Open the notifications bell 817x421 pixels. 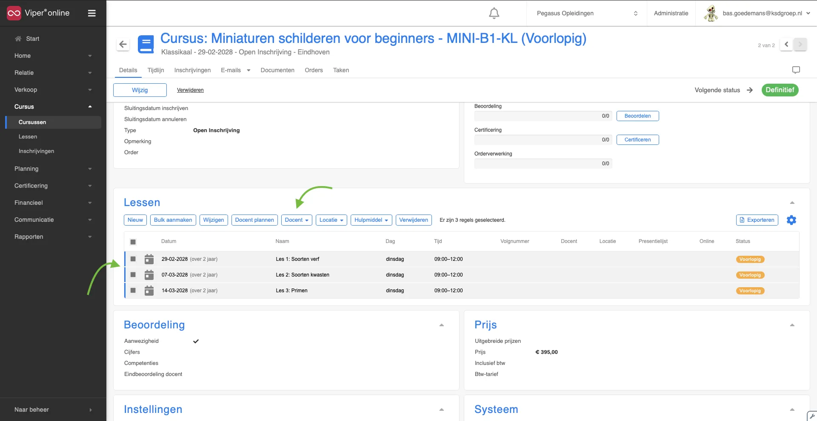pyautogui.click(x=494, y=13)
